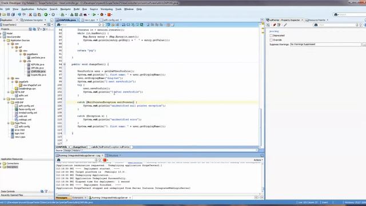Open the LDAPUtils breadcrumb dropdown
The height and width of the screenshot is (206, 366).
pos(69,147)
